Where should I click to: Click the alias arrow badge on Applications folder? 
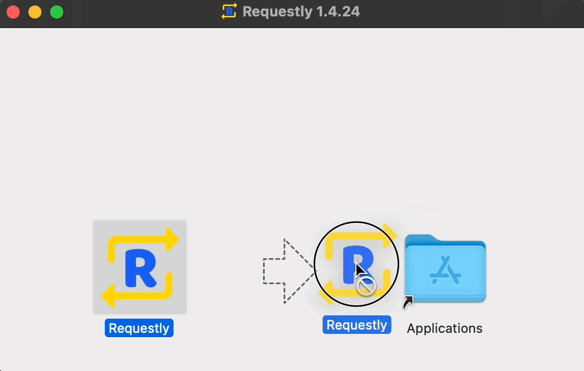408,302
